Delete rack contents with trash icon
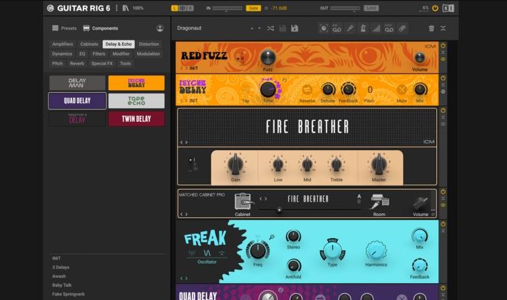This screenshot has width=507, height=300. click(432, 28)
